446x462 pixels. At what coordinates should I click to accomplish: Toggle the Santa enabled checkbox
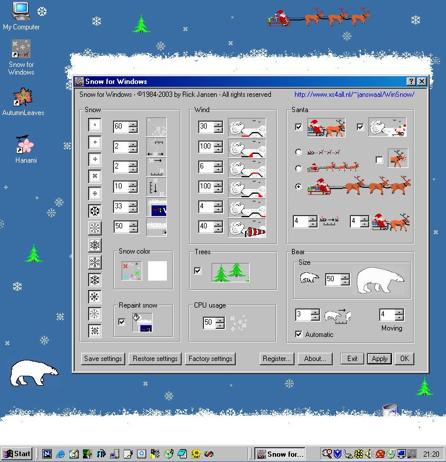click(x=299, y=127)
